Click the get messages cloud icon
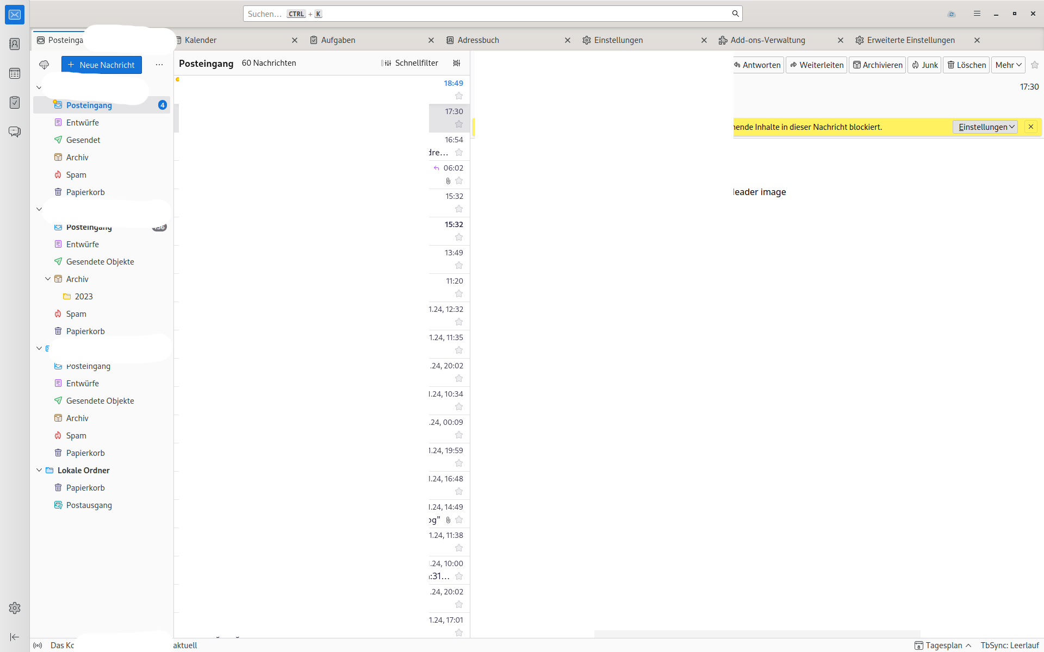This screenshot has width=1044, height=652. click(x=44, y=65)
